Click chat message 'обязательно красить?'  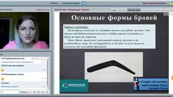pyautogui.click(x=10, y=87)
